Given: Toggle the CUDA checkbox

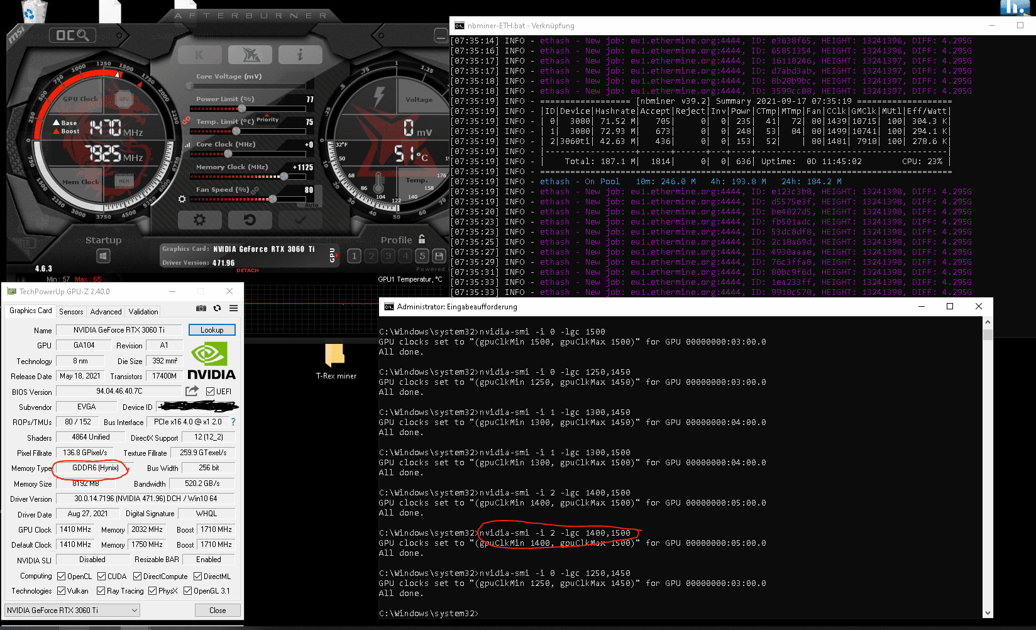Looking at the screenshot, I should click(101, 576).
